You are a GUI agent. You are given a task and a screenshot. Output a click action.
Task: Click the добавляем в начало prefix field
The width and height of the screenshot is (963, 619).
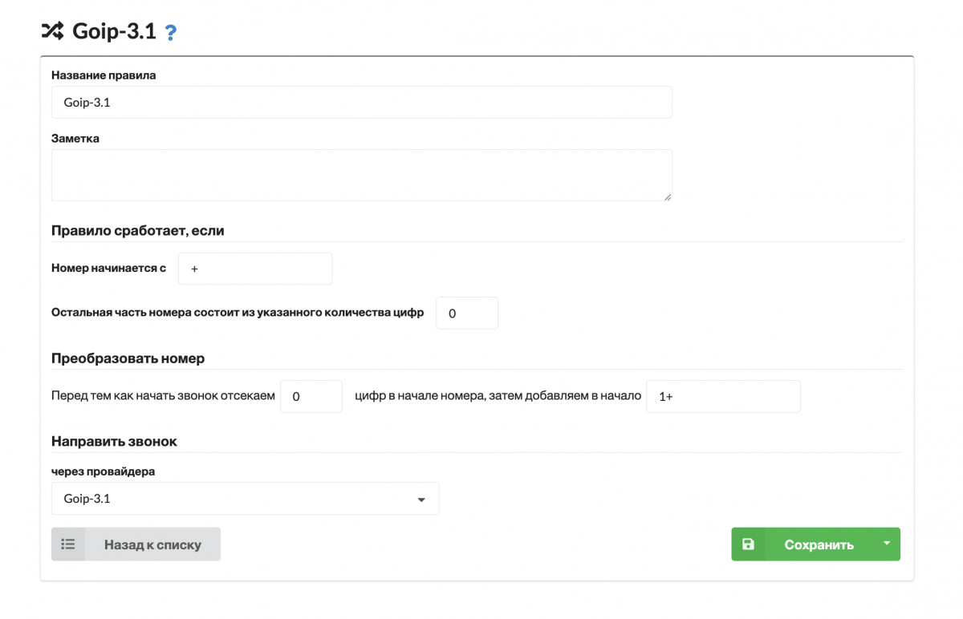click(x=723, y=396)
